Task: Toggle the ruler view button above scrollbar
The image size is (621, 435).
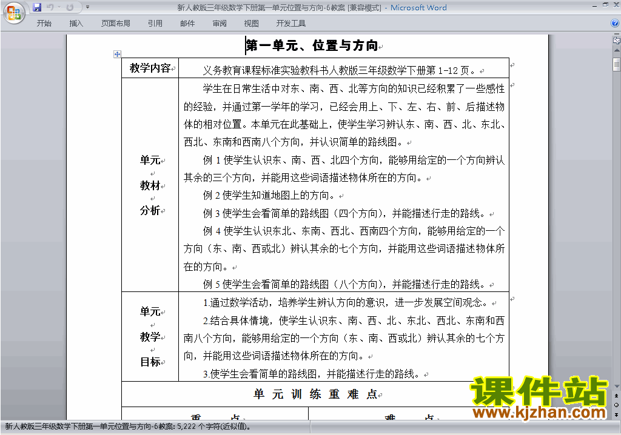Action: (x=616, y=40)
